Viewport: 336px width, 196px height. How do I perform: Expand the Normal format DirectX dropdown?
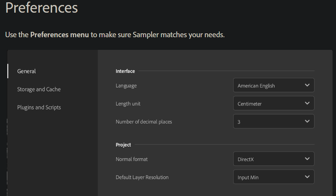click(x=268, y=159)
